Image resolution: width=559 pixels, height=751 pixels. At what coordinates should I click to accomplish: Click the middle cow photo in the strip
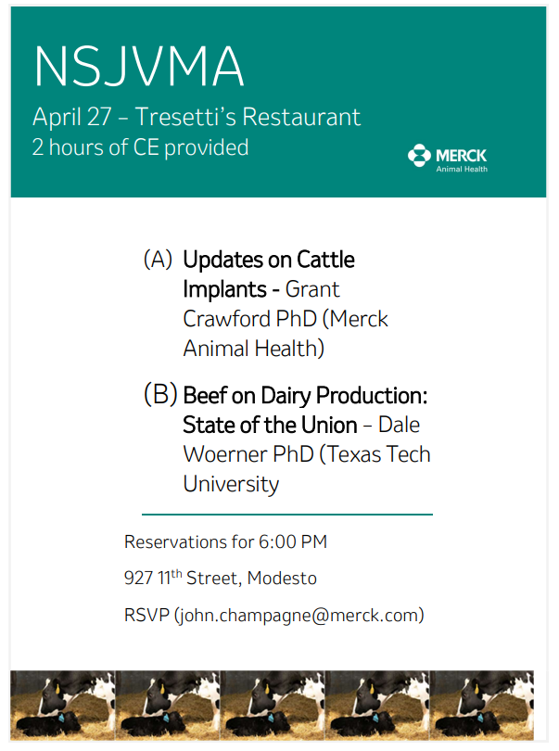(273, 706)
